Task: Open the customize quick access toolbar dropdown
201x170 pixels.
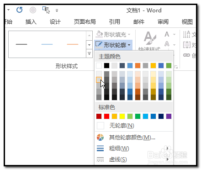Action: pyautogui.click(x=57, y=11)
